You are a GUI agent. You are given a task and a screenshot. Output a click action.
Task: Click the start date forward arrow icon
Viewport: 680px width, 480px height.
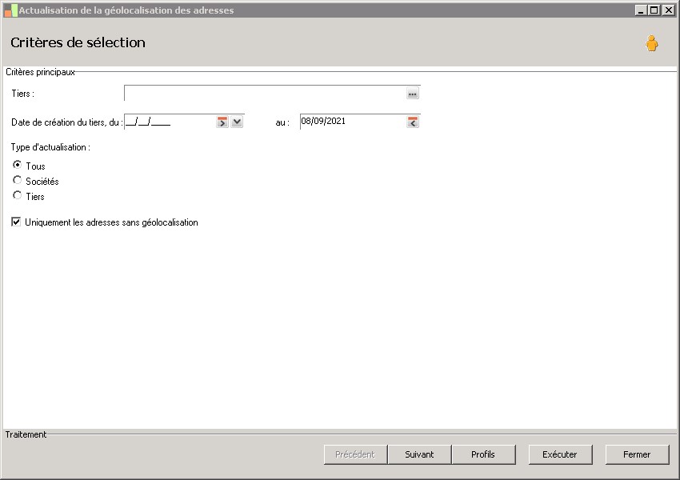[x=222, y=122]
